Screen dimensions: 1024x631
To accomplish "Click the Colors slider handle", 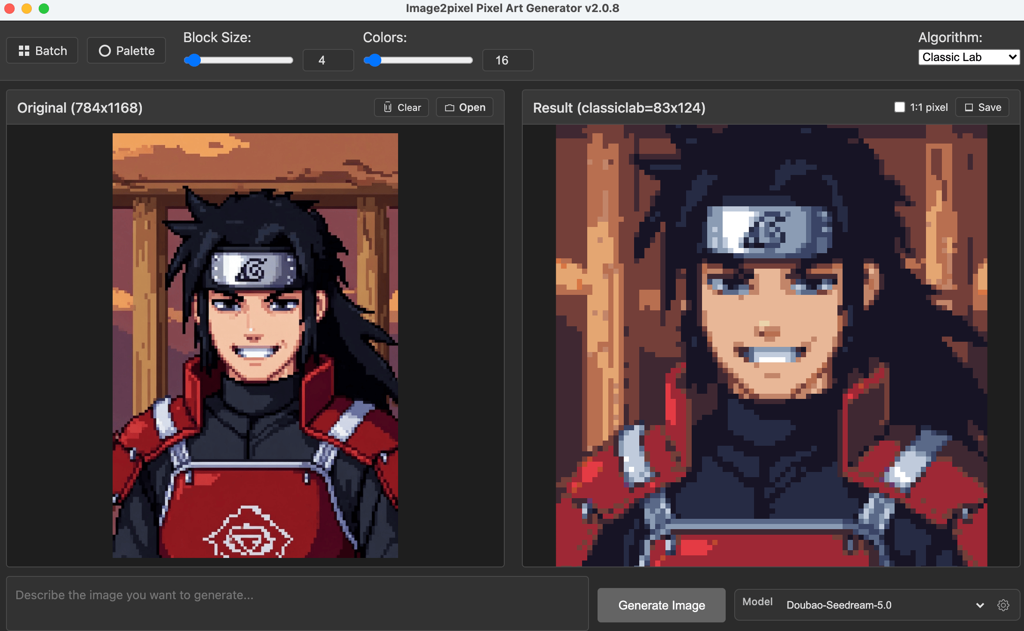I will (375, 60).
